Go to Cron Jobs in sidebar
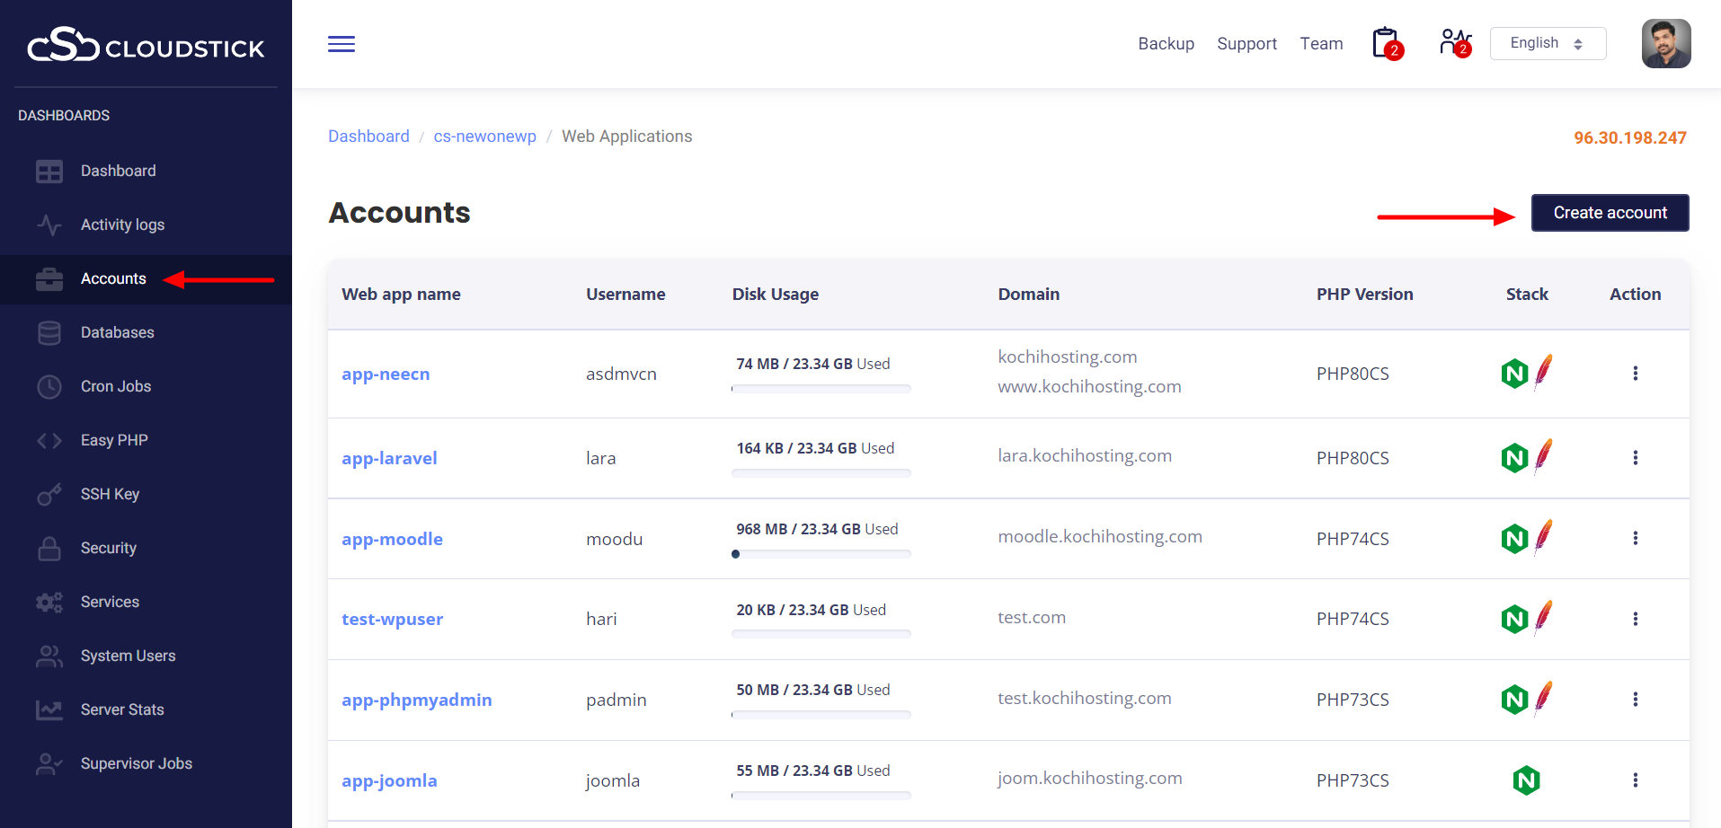The width and height of the screenshot is (1721, 828). (x=116, y=387)
